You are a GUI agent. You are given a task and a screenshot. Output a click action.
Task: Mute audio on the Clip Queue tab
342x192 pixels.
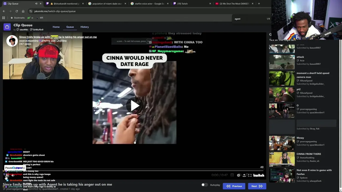(36, 3)
